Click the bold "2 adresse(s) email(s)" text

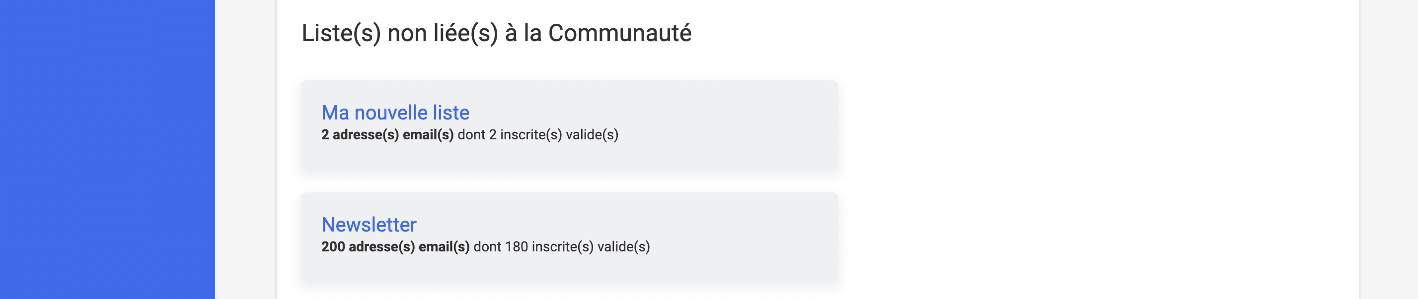pyautogui.click(x=387, y=135)
